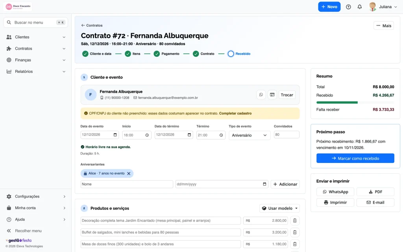The image size is (403, 252).
Task: Click the Finanças target icon
Action: (x=9, y=60)
